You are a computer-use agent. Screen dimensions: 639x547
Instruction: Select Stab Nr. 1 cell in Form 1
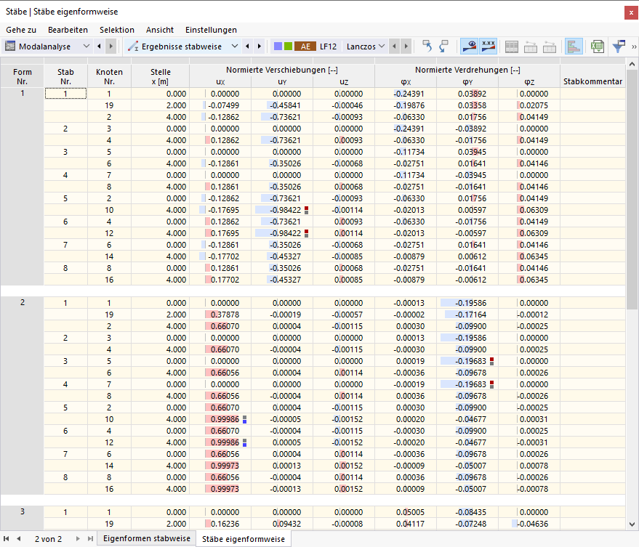[x=65, y=94]
